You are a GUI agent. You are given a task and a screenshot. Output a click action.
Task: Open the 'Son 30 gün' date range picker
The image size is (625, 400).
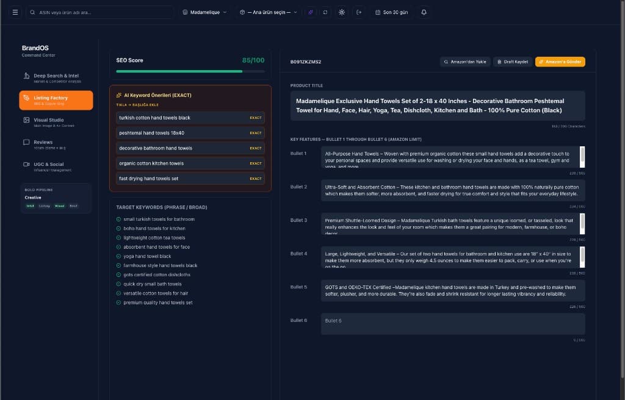[391, 12]
